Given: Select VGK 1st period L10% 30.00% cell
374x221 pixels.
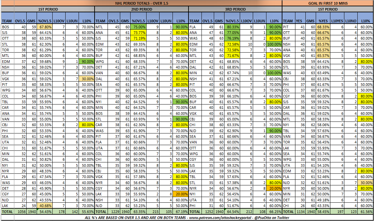Looking at the screenshot, I should [87, 79].
